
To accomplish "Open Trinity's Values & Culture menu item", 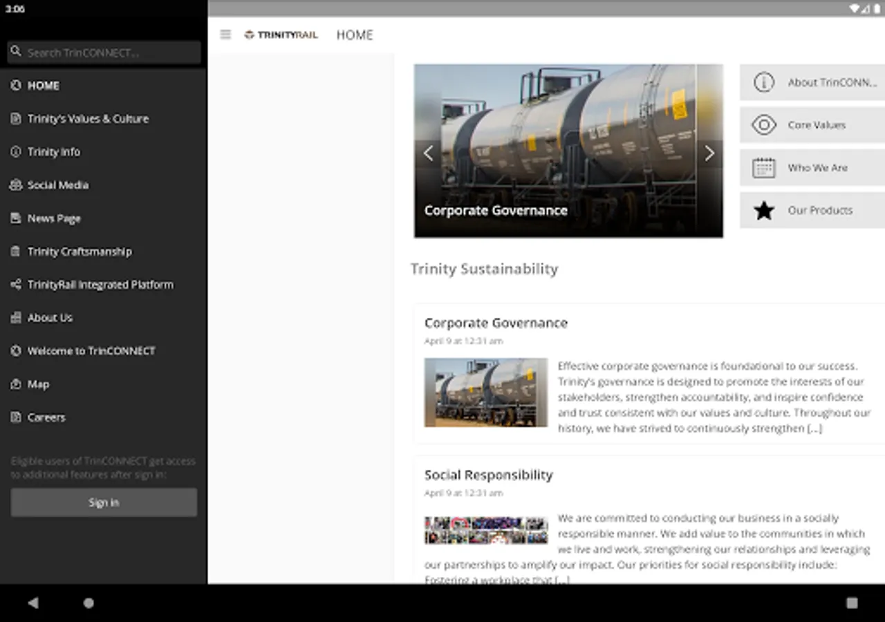I will pyautogui.click(x=104, y=119).
